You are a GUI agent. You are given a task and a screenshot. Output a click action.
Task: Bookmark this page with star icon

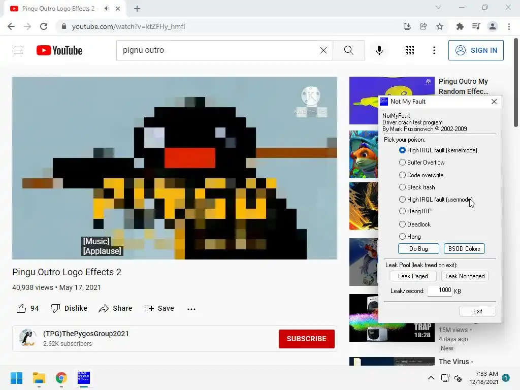click(440, 26)
